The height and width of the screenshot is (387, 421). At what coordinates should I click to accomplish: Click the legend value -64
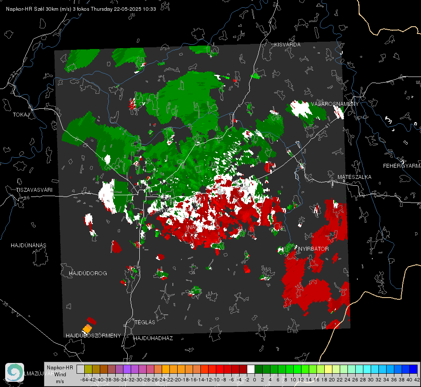click(84, 380)
